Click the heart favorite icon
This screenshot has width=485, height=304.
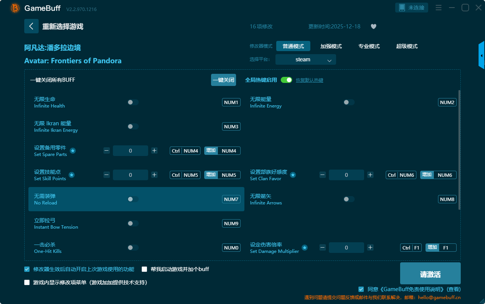(373, 27)
